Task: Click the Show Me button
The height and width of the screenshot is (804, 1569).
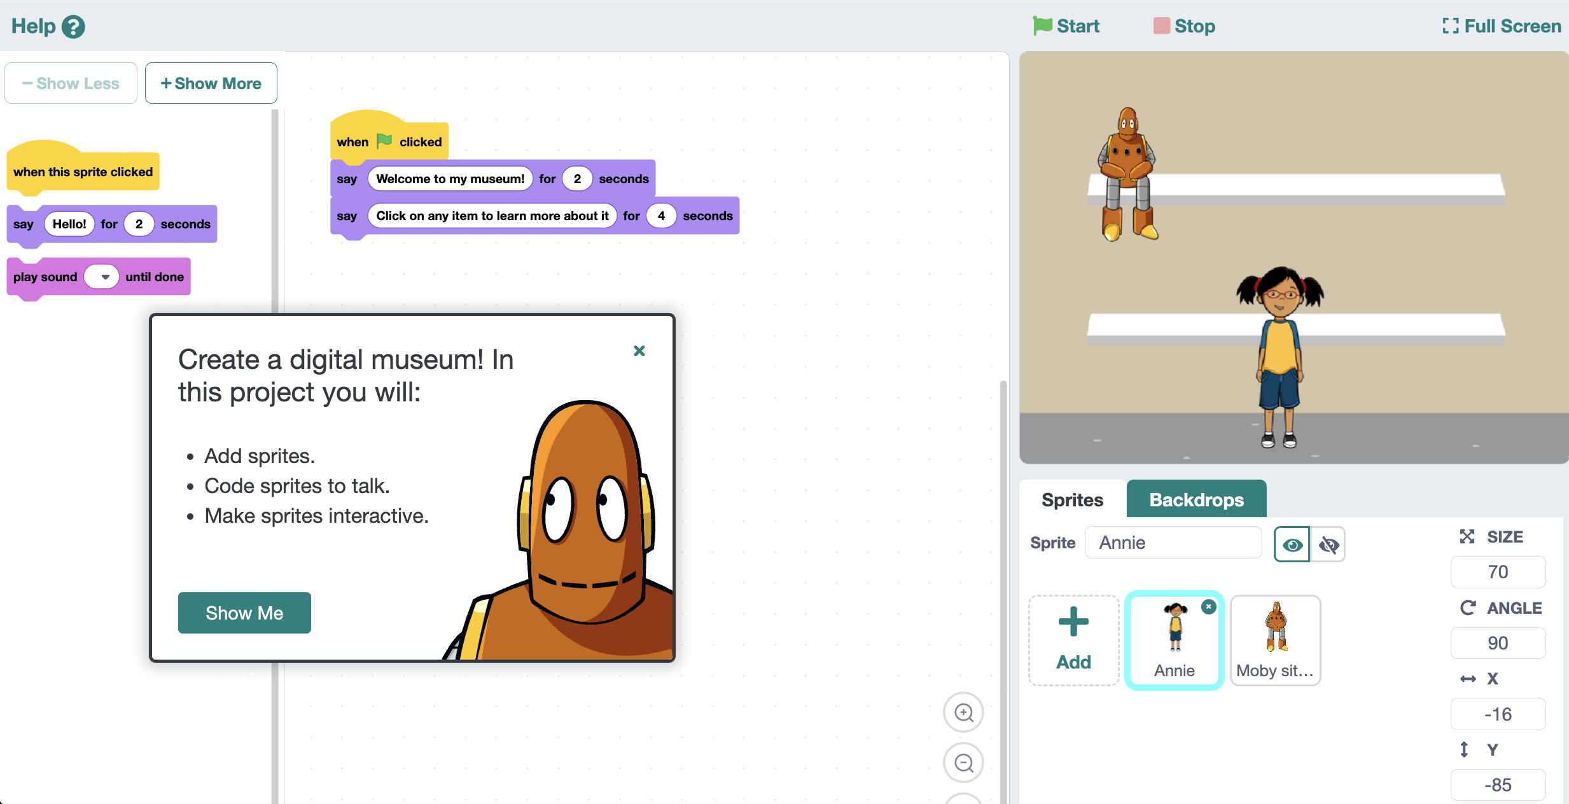Action: coord(244,613)
